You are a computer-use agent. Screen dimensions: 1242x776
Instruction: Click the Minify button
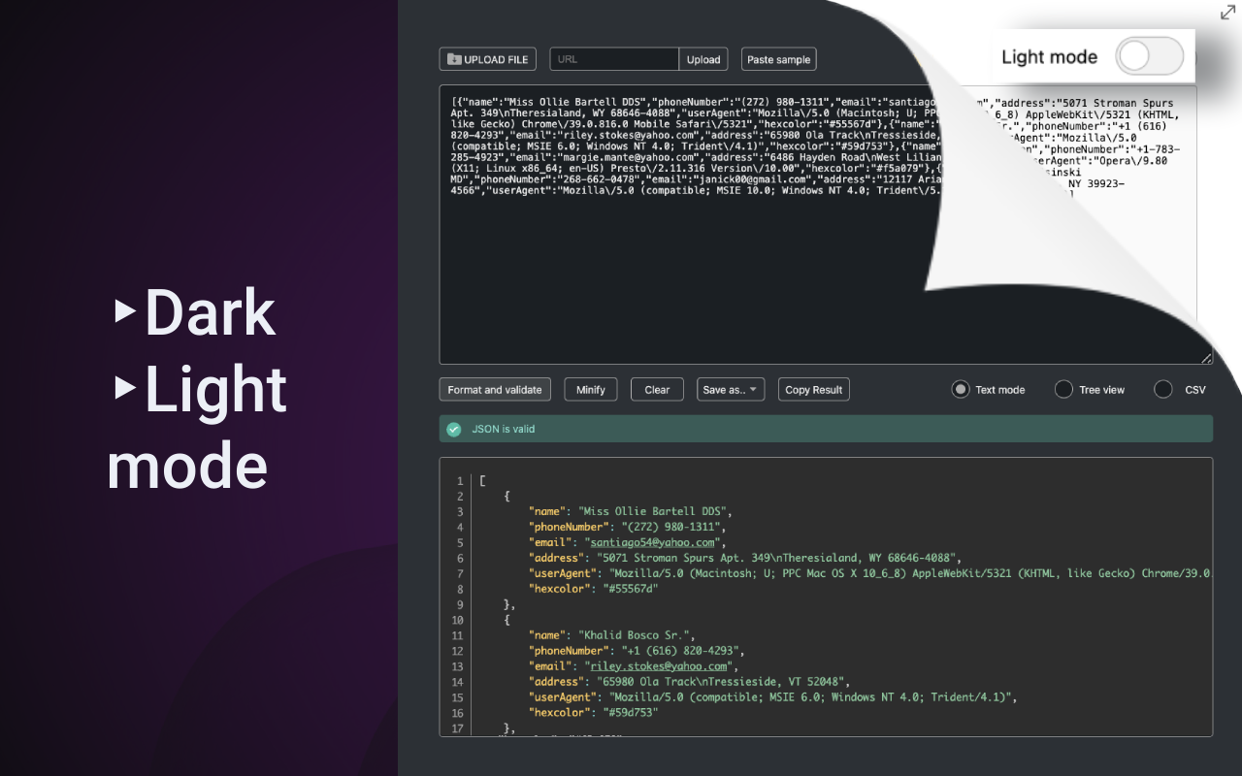591,390
